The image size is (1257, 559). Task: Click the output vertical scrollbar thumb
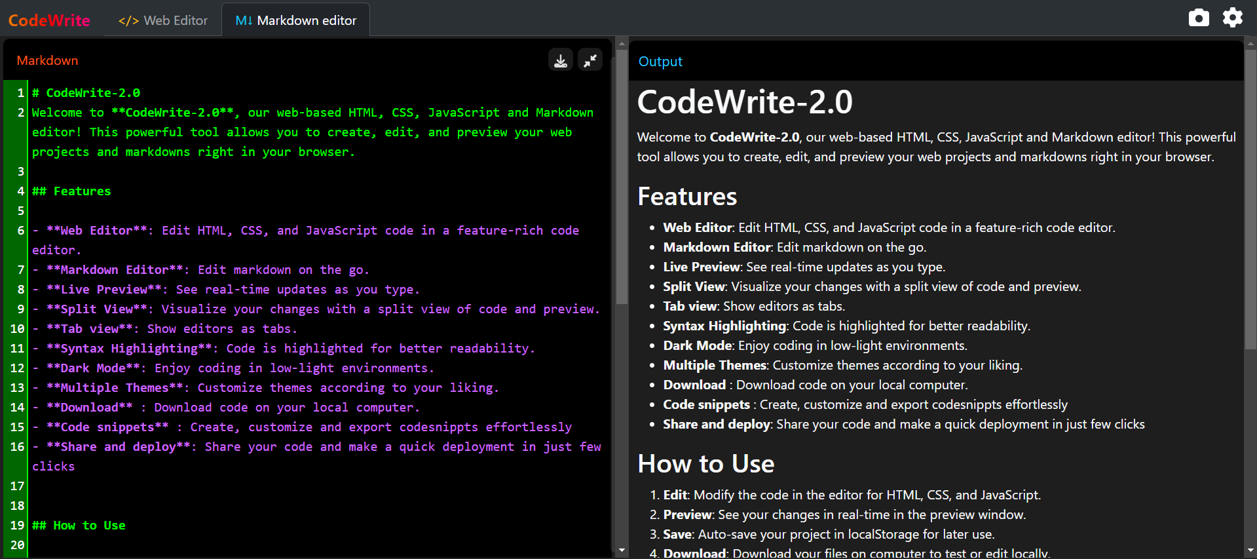1250,199
